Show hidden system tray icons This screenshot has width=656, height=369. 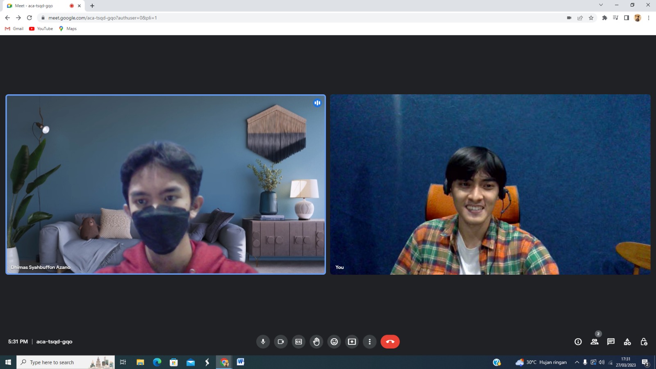[x=577, y=362]
